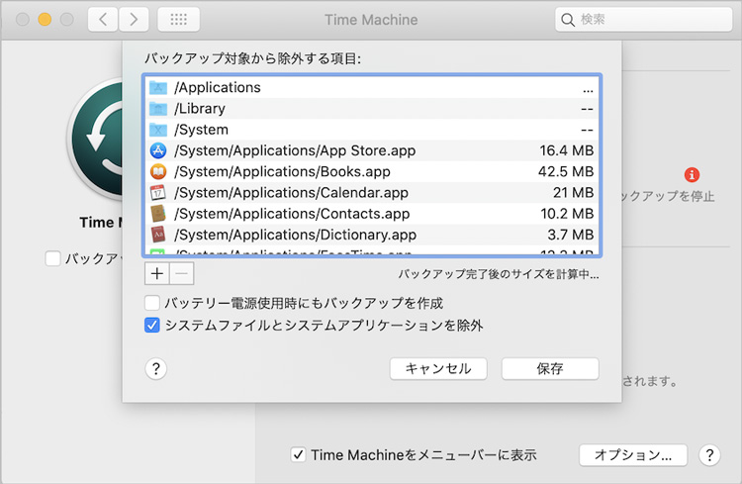Click the 42.5 MB size value
742x484 pixels.
566,171
